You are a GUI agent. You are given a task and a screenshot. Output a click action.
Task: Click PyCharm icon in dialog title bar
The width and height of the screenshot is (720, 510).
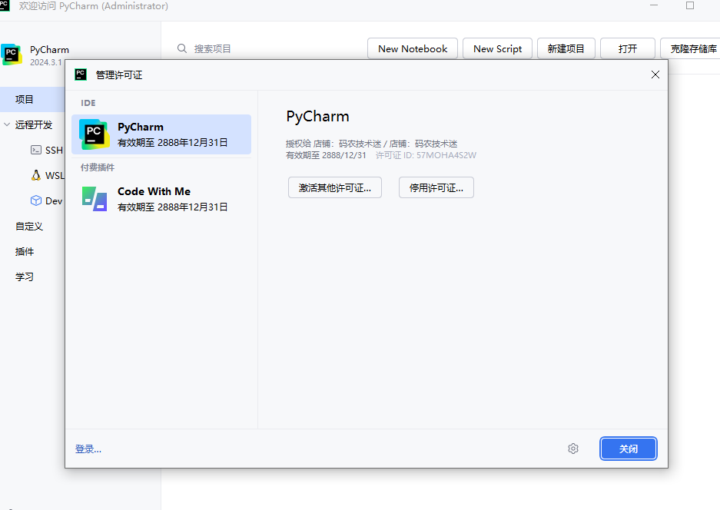[x=81, y=75]
